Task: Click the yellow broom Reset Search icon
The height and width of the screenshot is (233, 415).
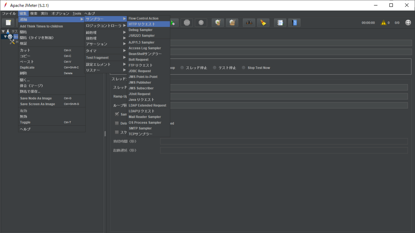Action: 263,23
